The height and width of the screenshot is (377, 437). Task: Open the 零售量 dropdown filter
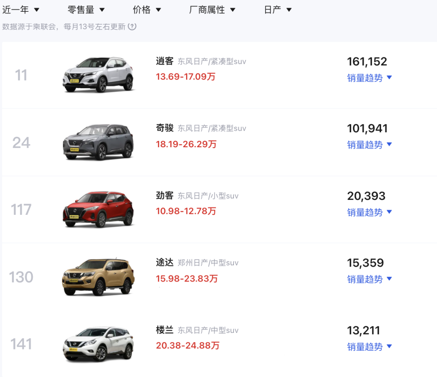coord(86,10)
